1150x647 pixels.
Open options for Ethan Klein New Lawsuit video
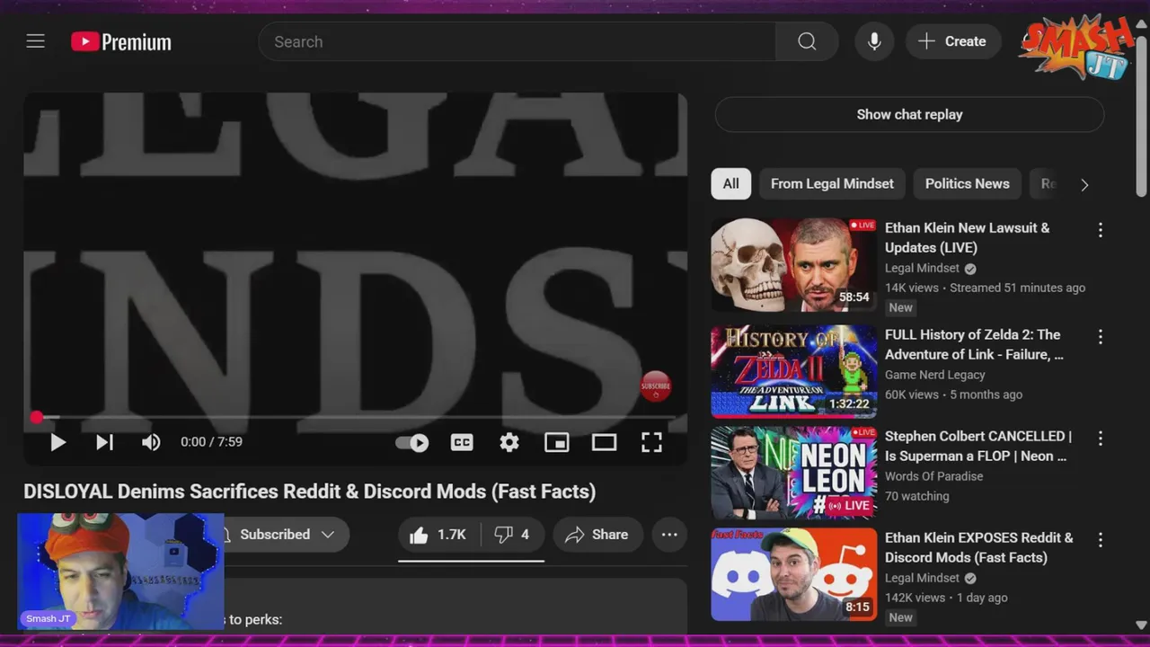click(x=1100, y=230)
